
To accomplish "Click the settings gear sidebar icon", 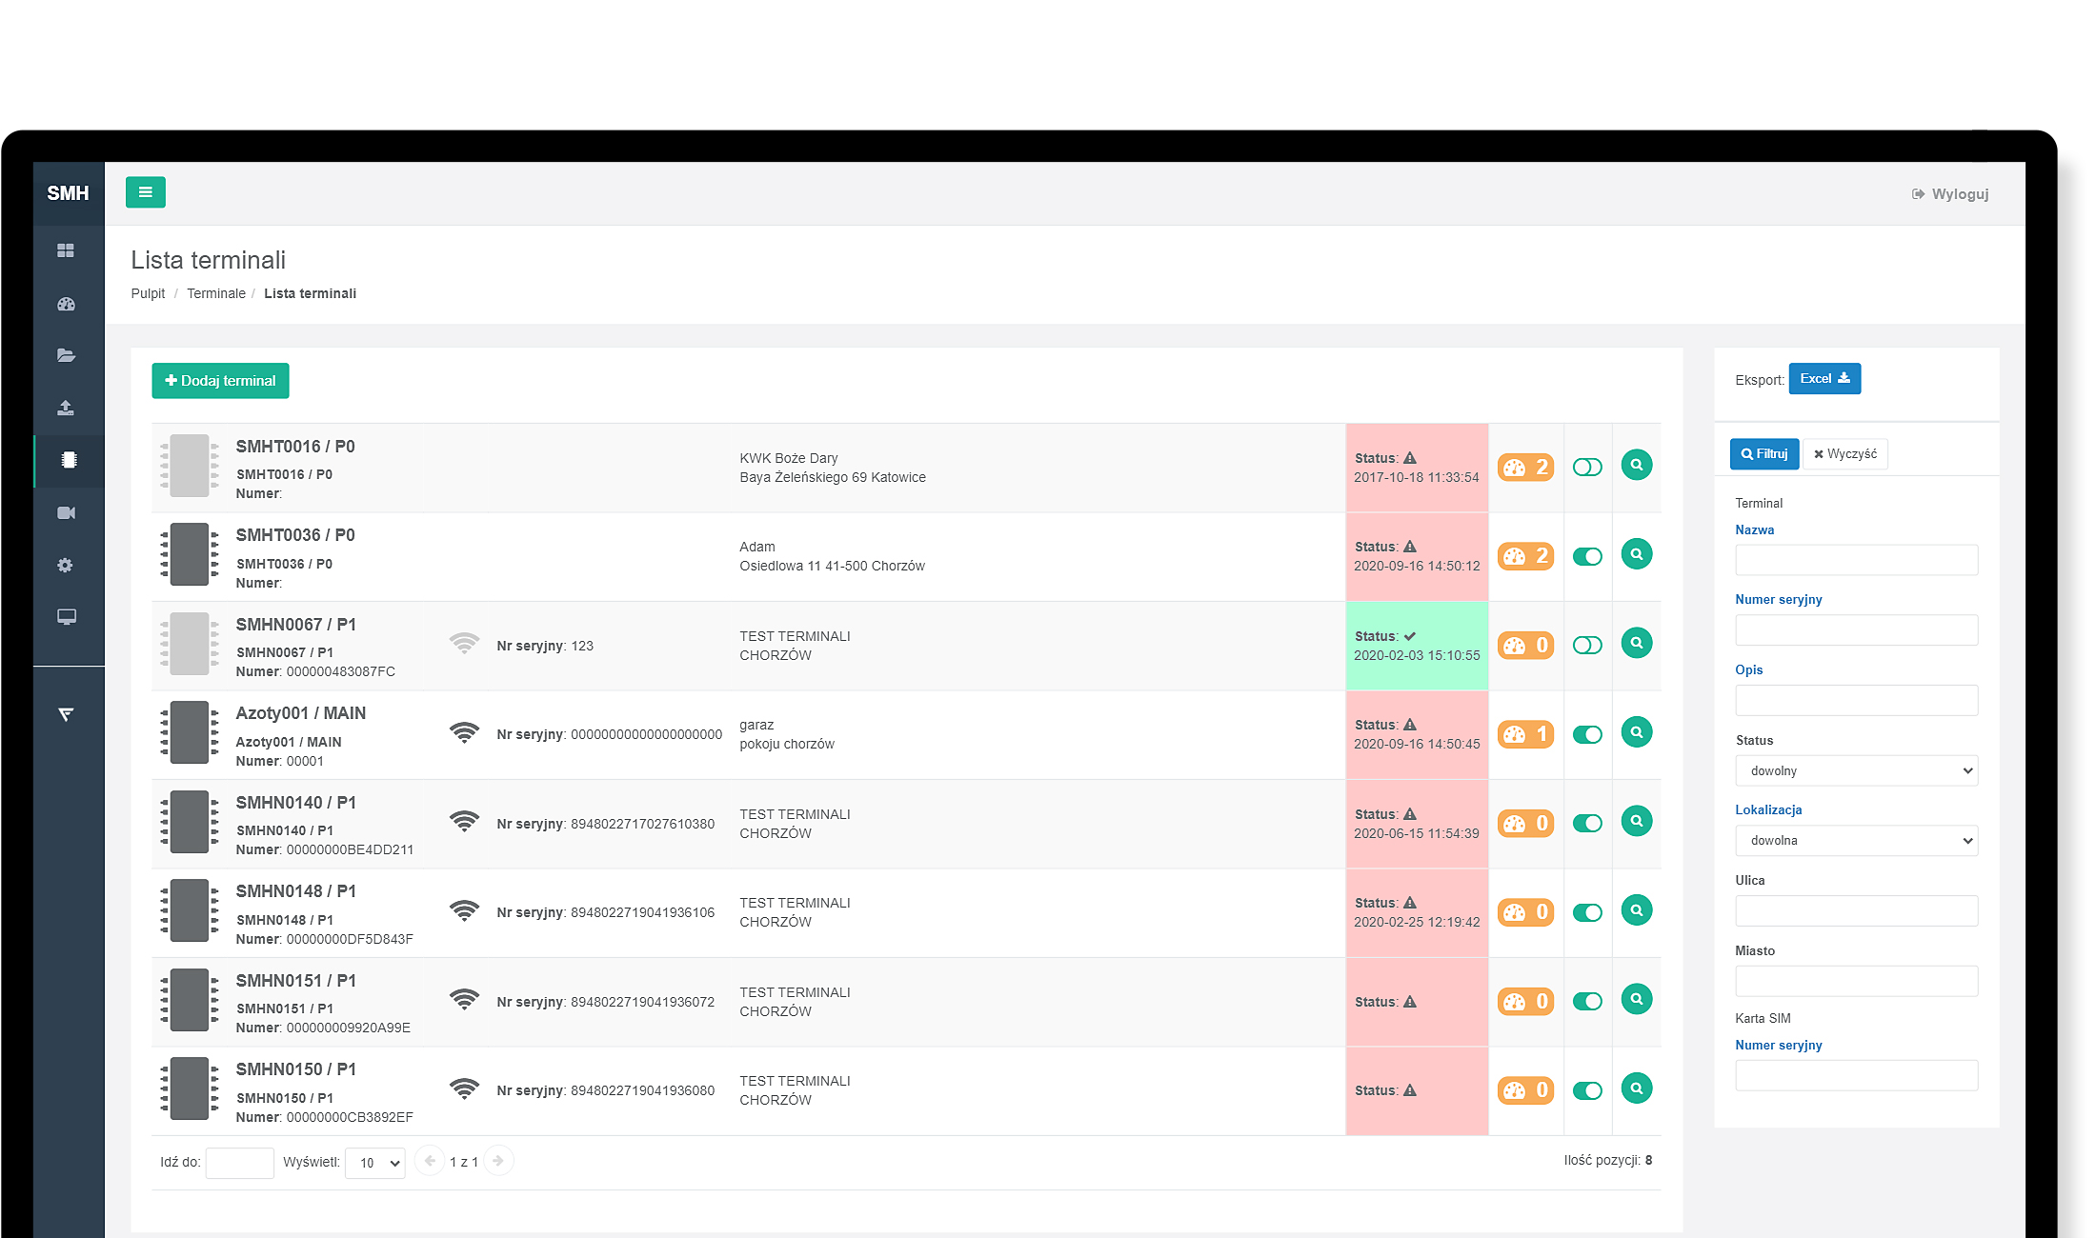I will 66,565.
